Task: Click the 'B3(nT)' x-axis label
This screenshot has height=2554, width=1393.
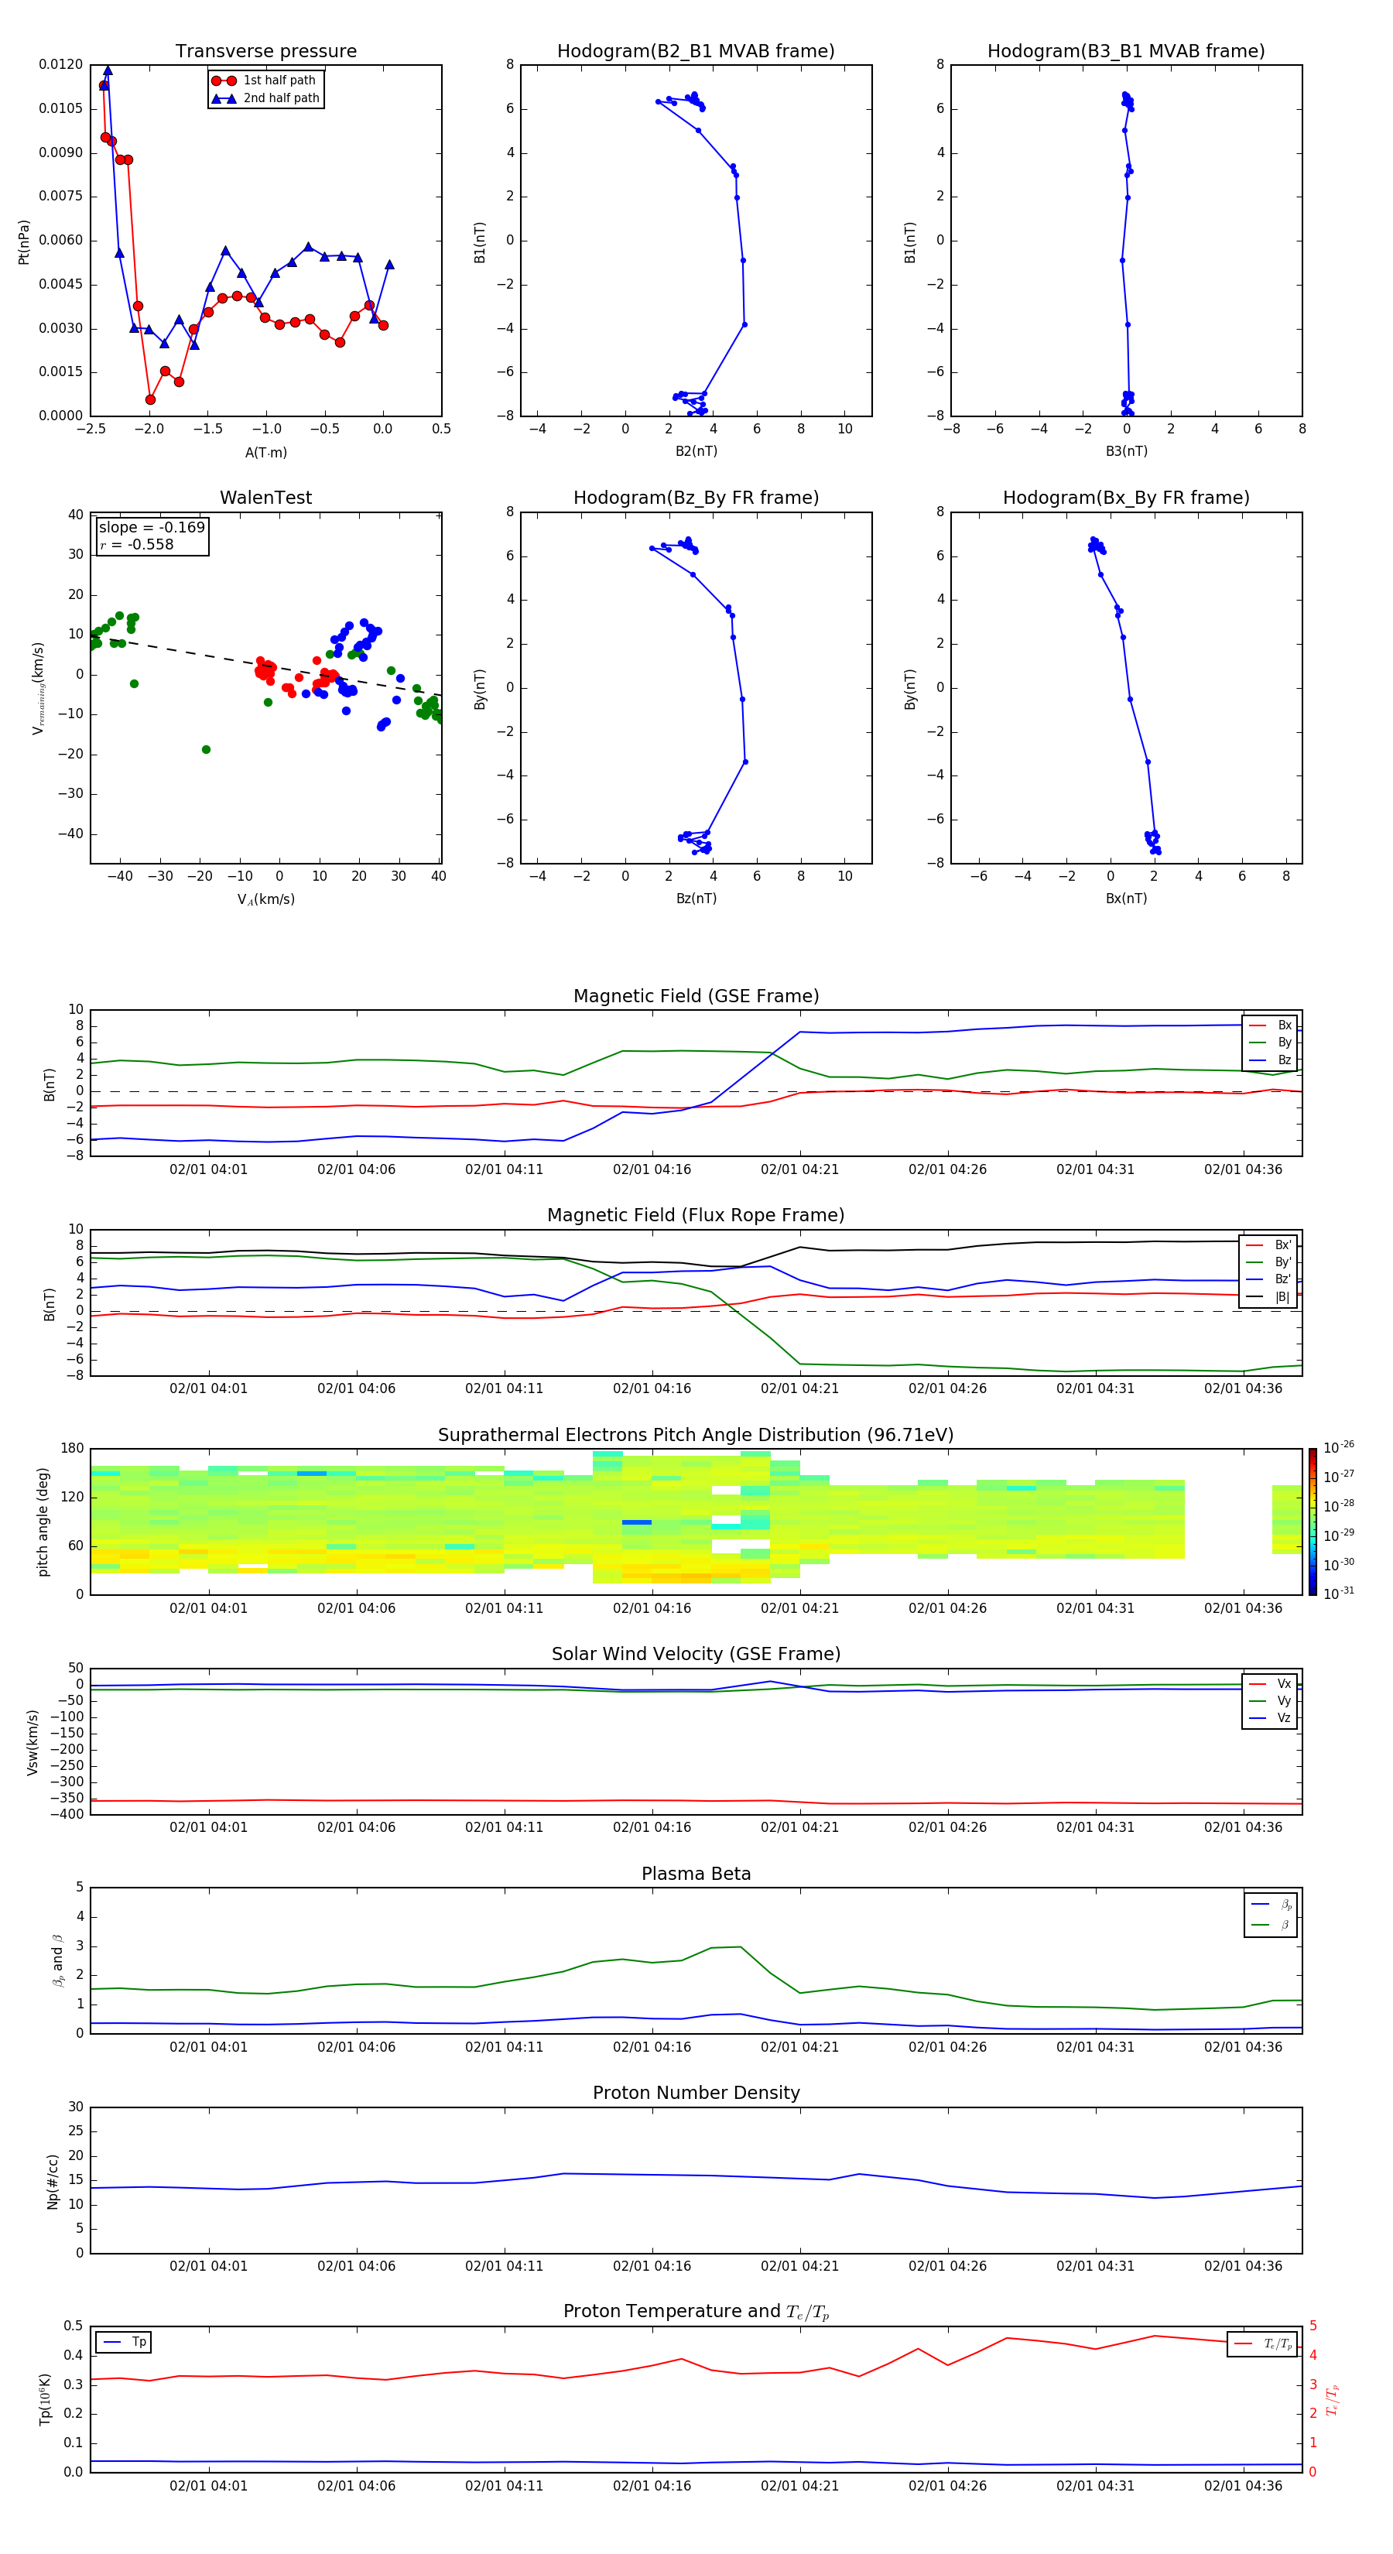Action: [x=1126, y=451]
